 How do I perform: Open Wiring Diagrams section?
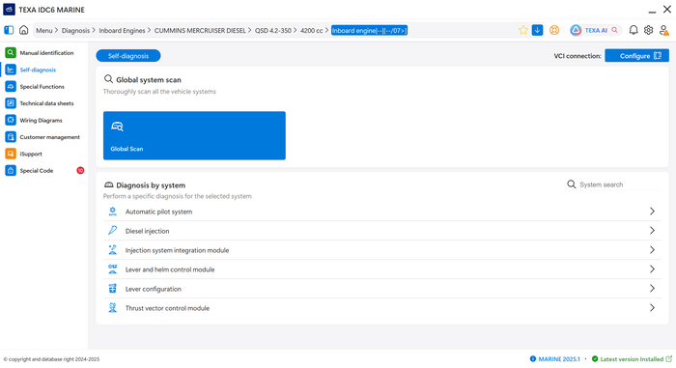(42, 120)
